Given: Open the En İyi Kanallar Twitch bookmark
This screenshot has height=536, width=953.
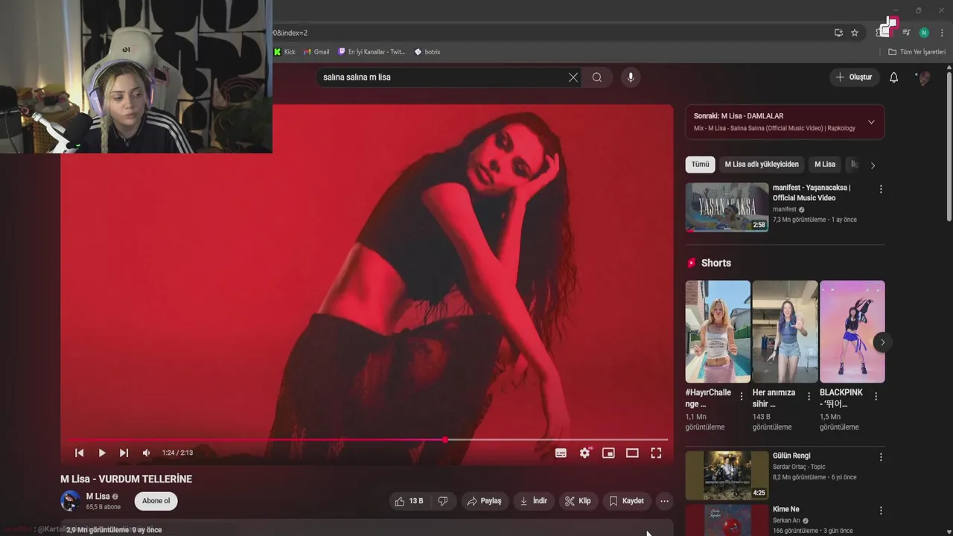Looking at the screenshot, I should pos(372,52).
